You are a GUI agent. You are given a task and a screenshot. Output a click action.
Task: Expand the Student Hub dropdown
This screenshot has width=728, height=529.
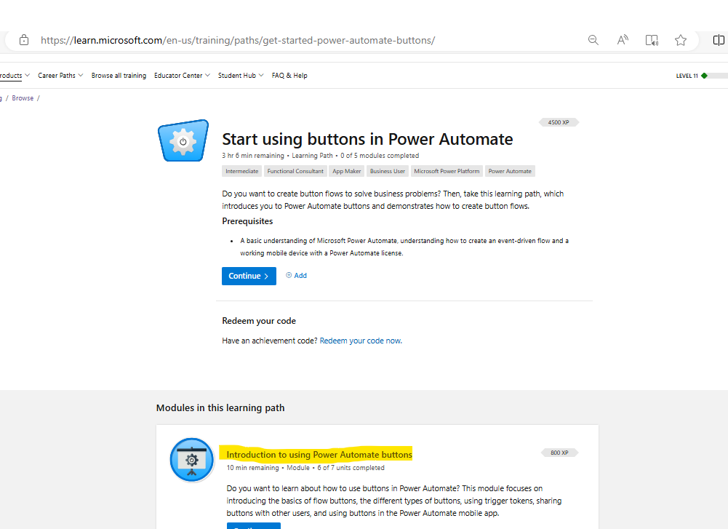(241, 75)
